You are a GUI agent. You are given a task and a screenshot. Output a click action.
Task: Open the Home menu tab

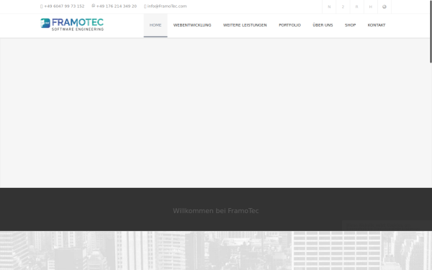(x=156, y=25)
